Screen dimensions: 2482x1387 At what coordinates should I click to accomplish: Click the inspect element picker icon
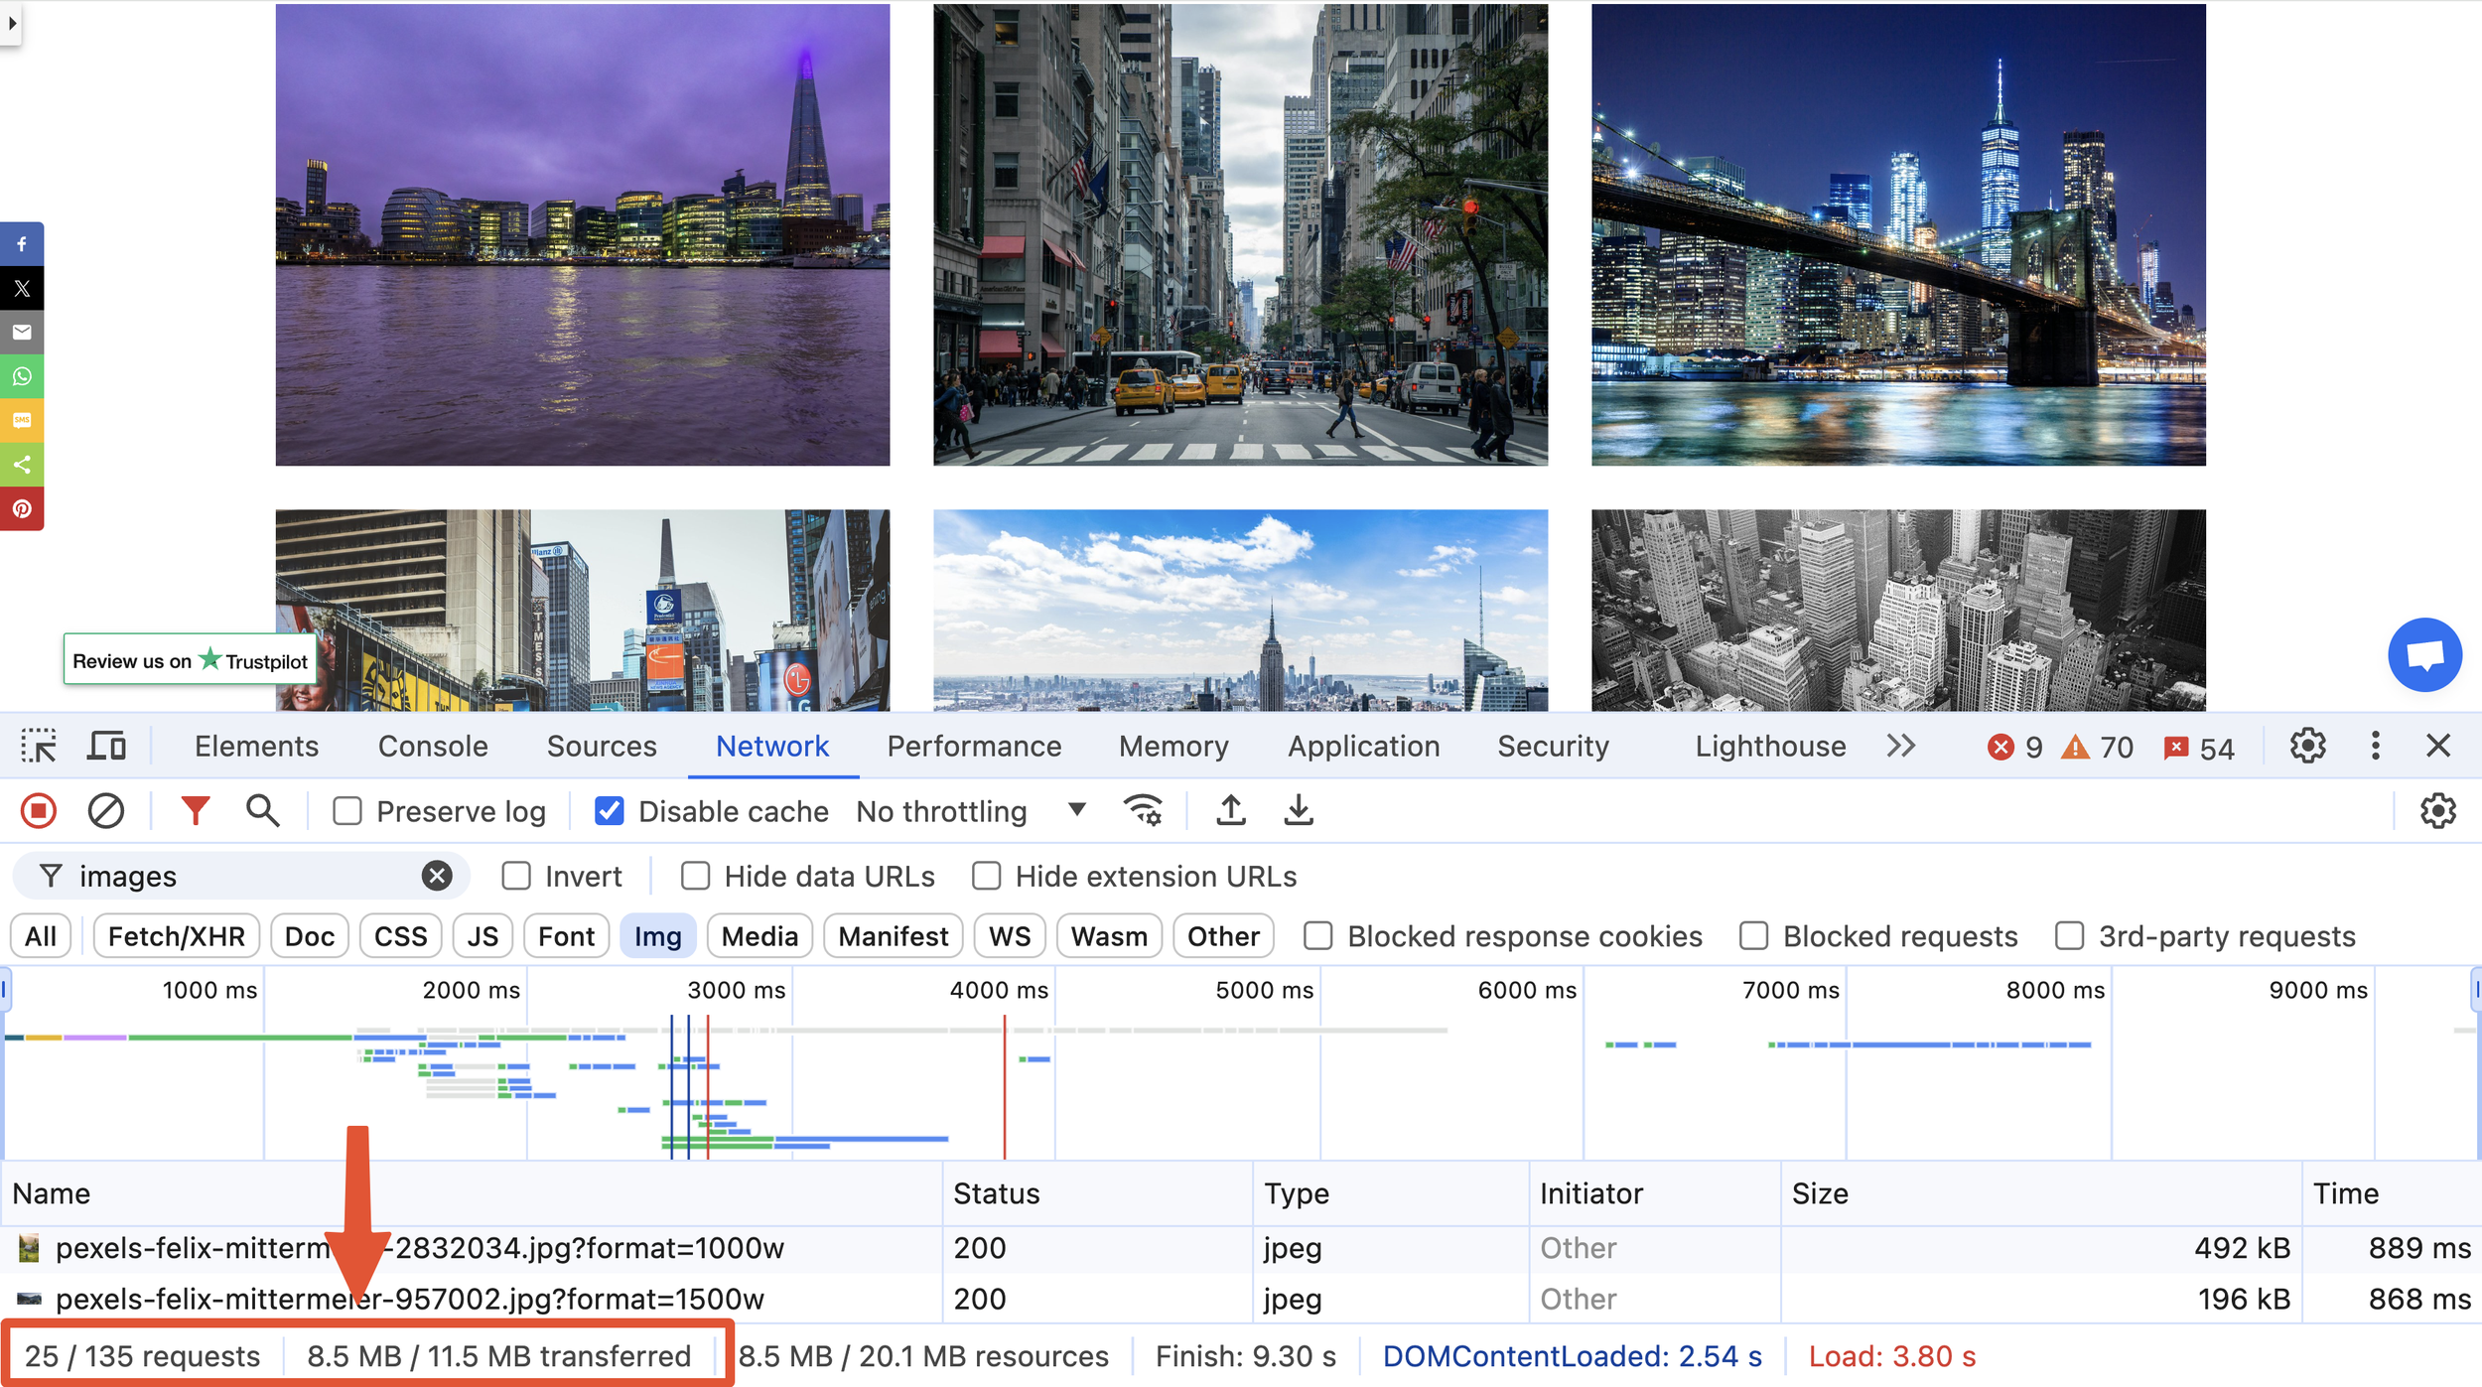pyautogui.click(x=39, y=746)
